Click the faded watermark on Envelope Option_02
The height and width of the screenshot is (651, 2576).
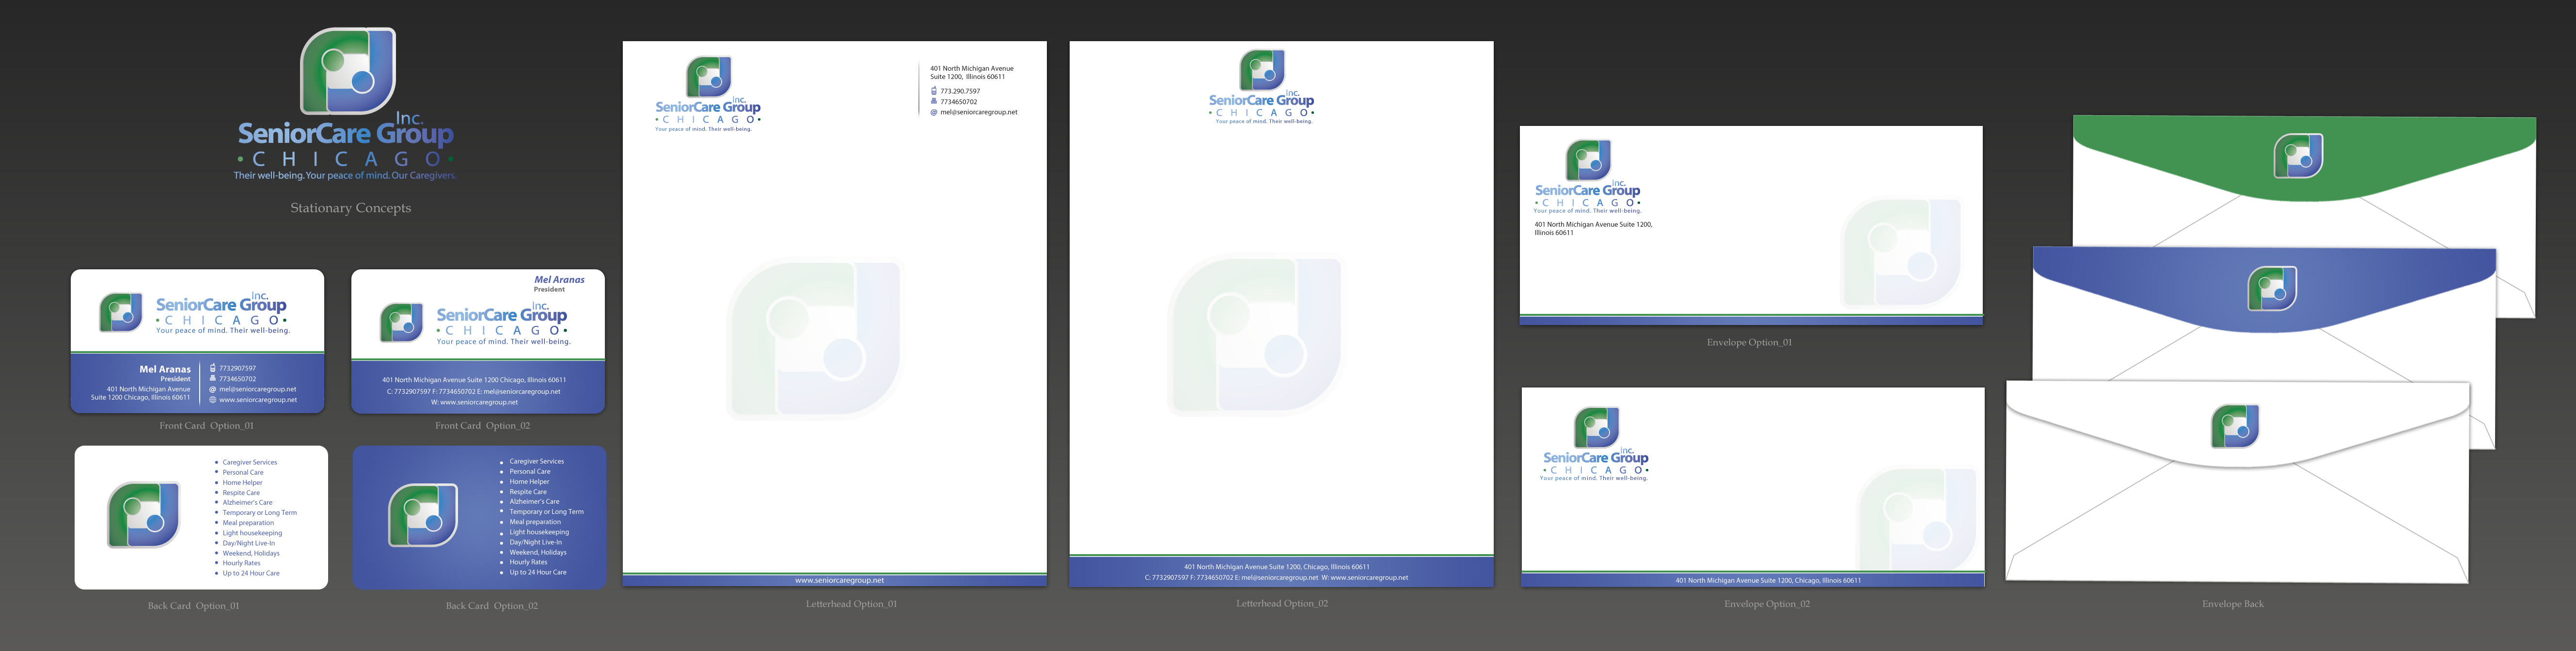click(x=1917, y=520)
